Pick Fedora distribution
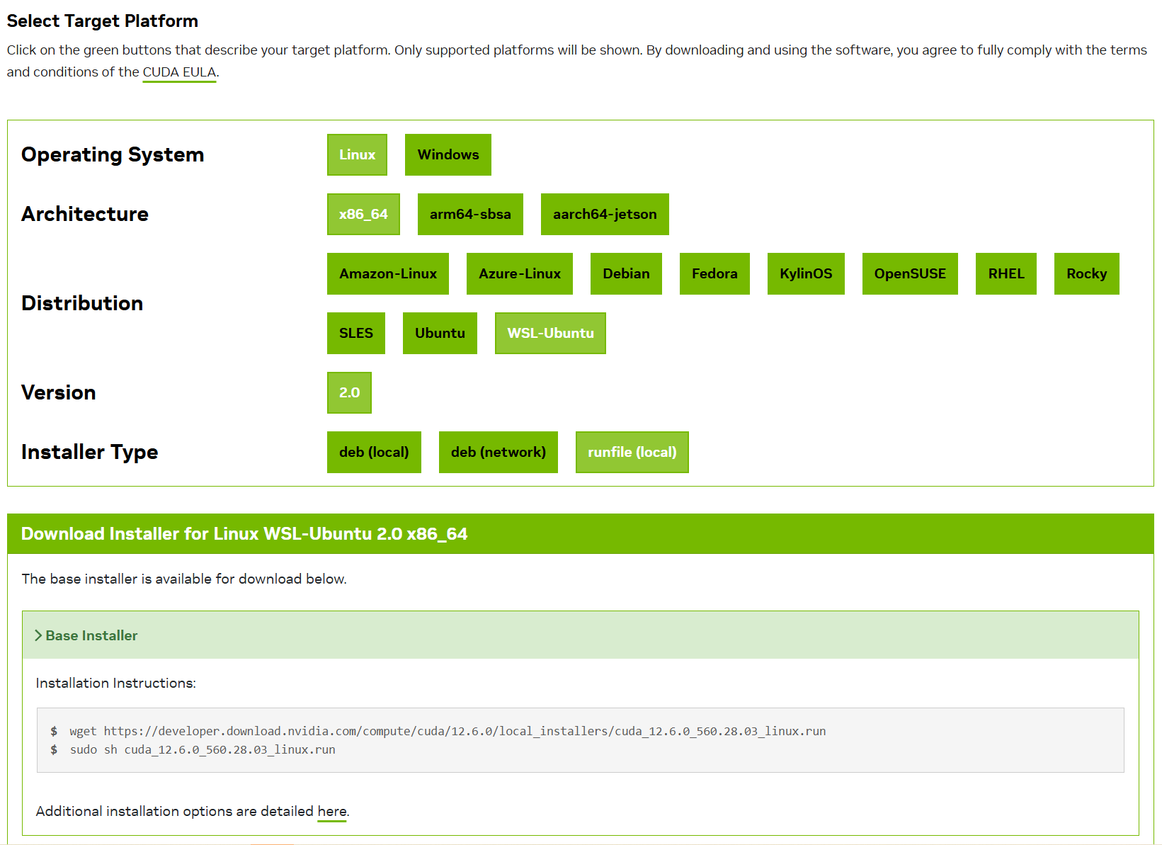The image size is (1162, 845). pos(714,273)
